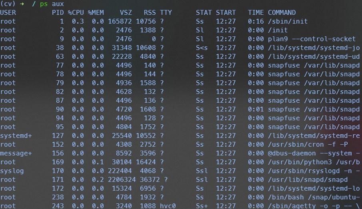Click the 'Sl' status of PID 9
The image size is (362, 209).
click(x=200, y=39)
